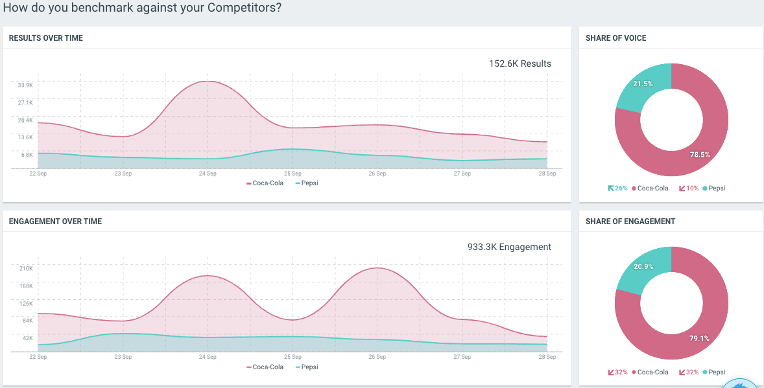This screenshot has height=388, width=764.
Task: Click the 24 Sep peak on Results chart
Action: 208,82
